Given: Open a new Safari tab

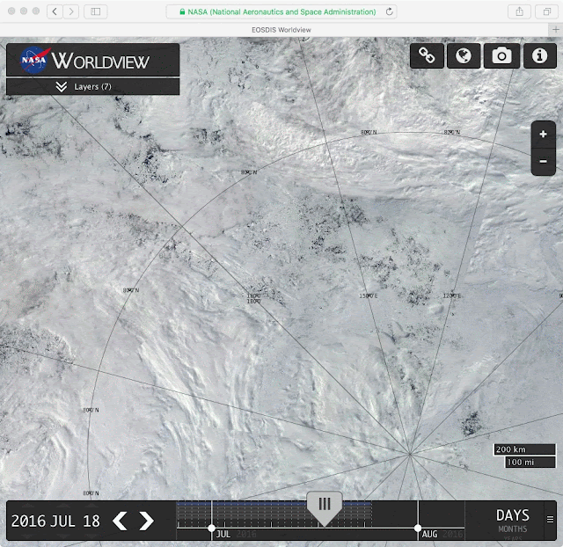Looking at the screenshot, I should 556,30.
